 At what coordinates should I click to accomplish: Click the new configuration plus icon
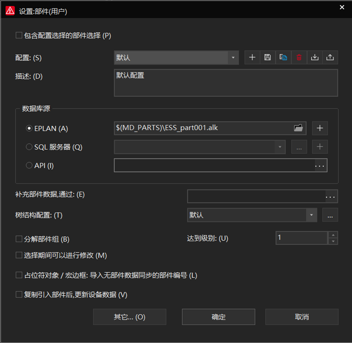point(252,58)
